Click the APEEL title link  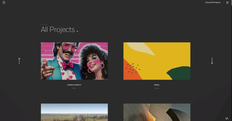click(x=157, y=85)
